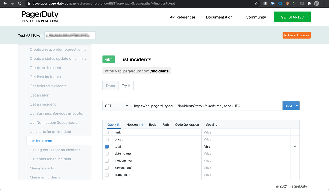Open List notes for an incident
Viewport: 329px width, 190px height.
tap(51, 159)
